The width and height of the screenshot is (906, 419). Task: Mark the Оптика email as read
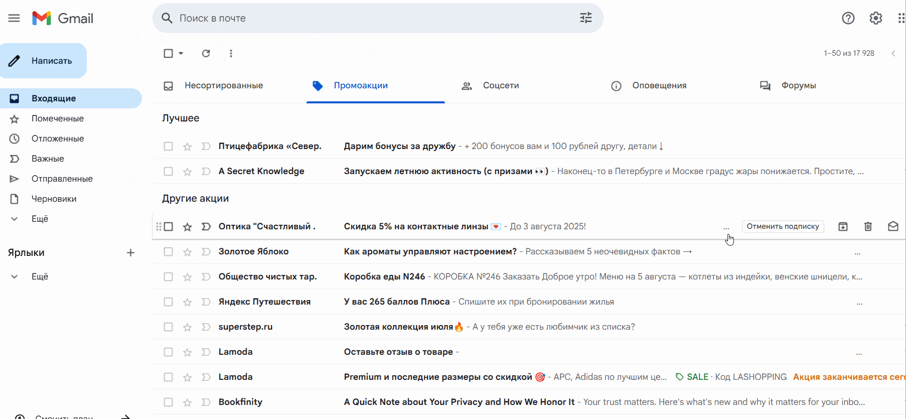coord(893,226)
